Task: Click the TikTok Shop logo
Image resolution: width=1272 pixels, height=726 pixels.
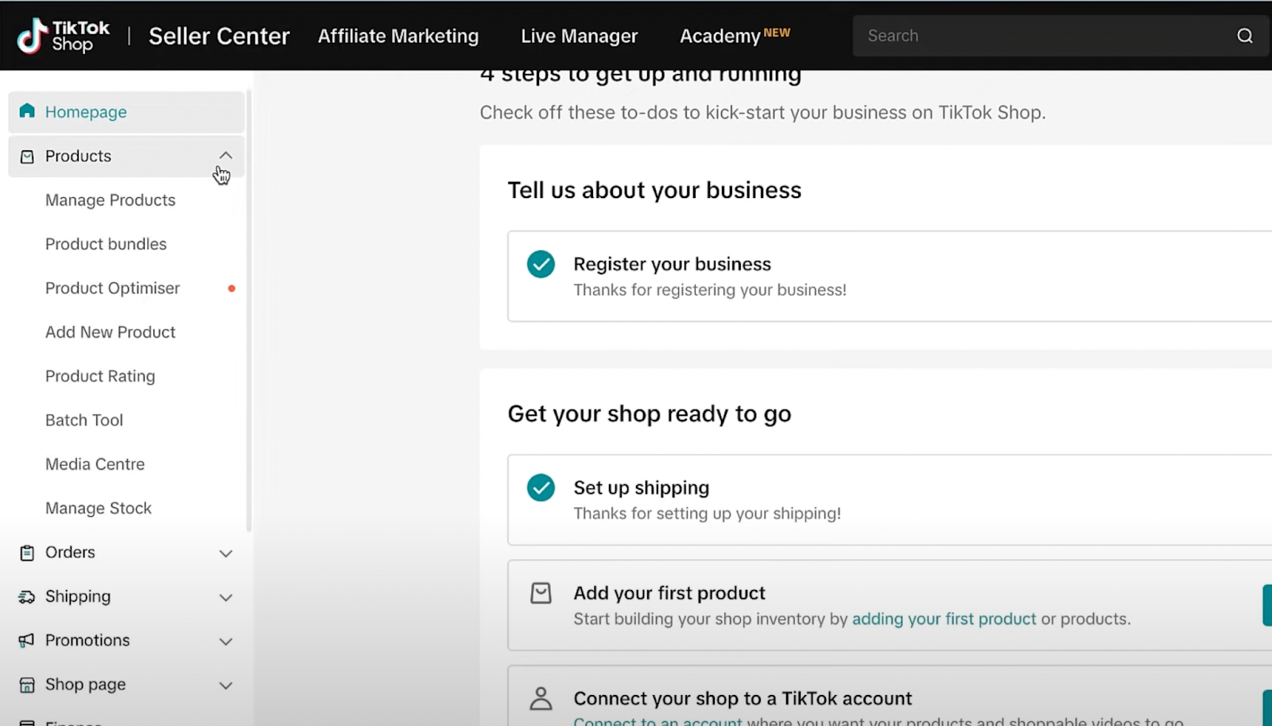Action: (x=64, y=36)
